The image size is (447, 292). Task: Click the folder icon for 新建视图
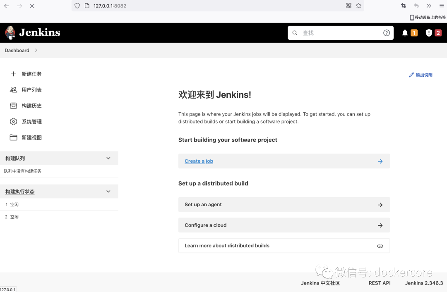13,138
